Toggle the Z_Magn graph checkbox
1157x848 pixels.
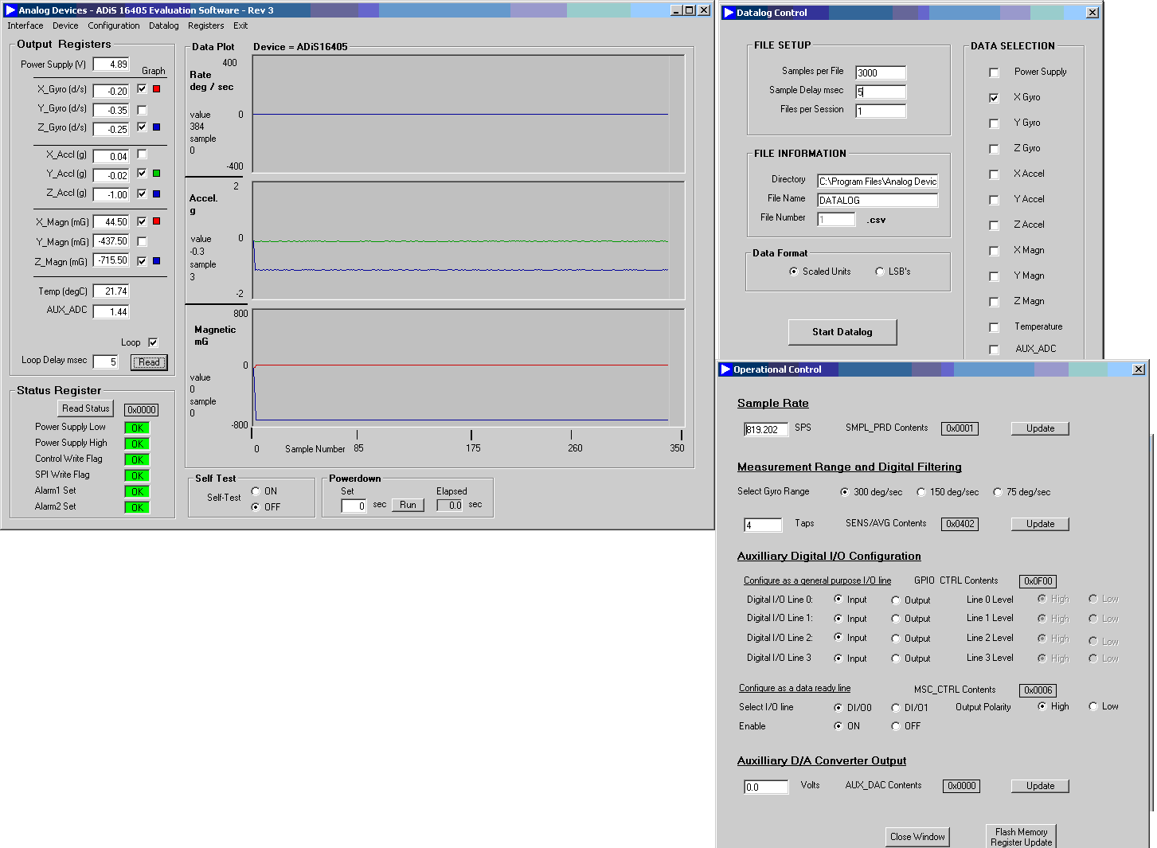(142, 261)
